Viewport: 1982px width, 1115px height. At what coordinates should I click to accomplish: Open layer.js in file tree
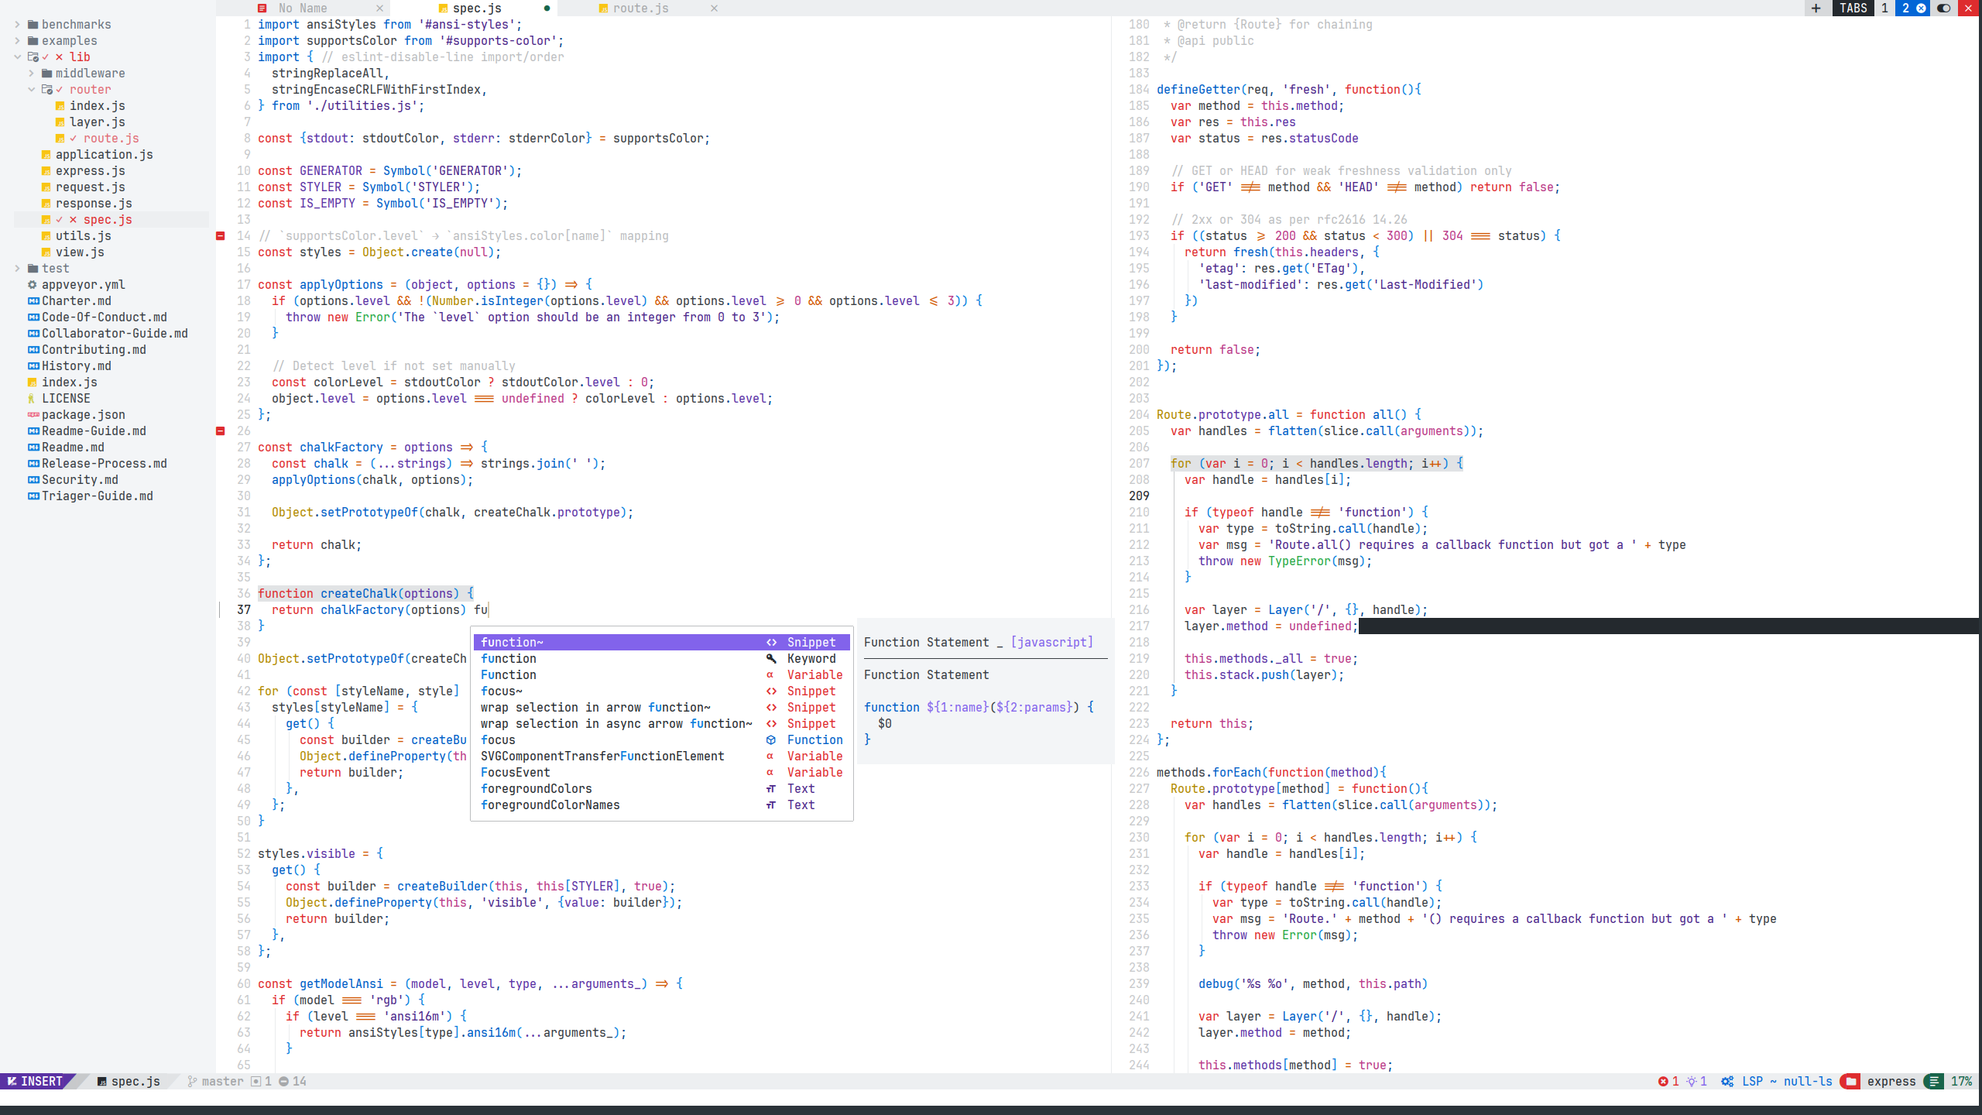tap(97, 122)
